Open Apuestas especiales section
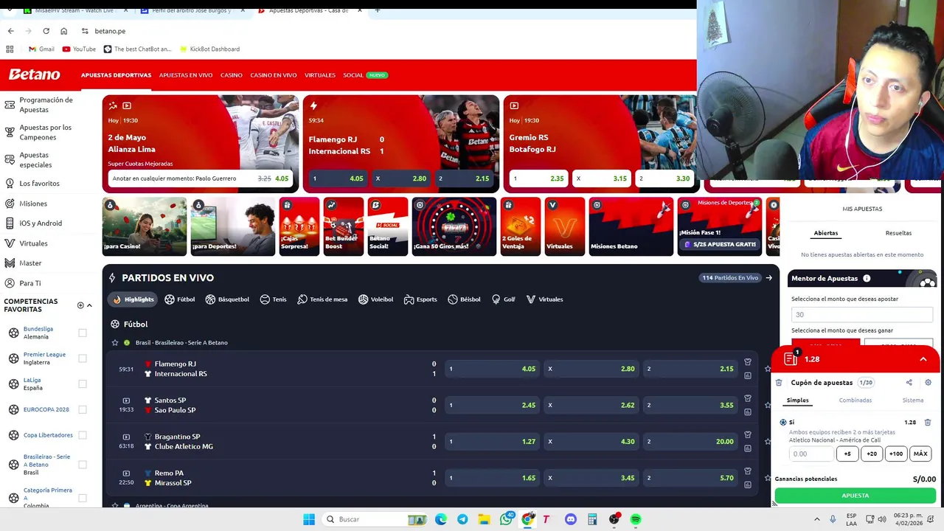The width and height of the screenshot is (944, 531). (x=35, y=160)
